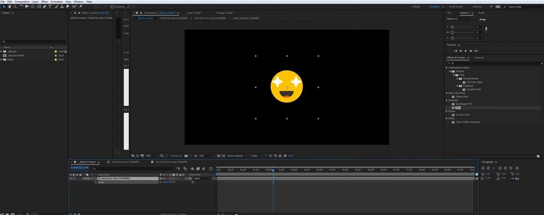Collapse the Fill and Stroke folder
Screen dimensions: 544x215
[457, 79]
